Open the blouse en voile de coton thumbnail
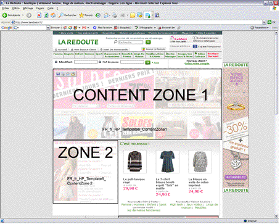280x224 pixels. tap(200, 162)
